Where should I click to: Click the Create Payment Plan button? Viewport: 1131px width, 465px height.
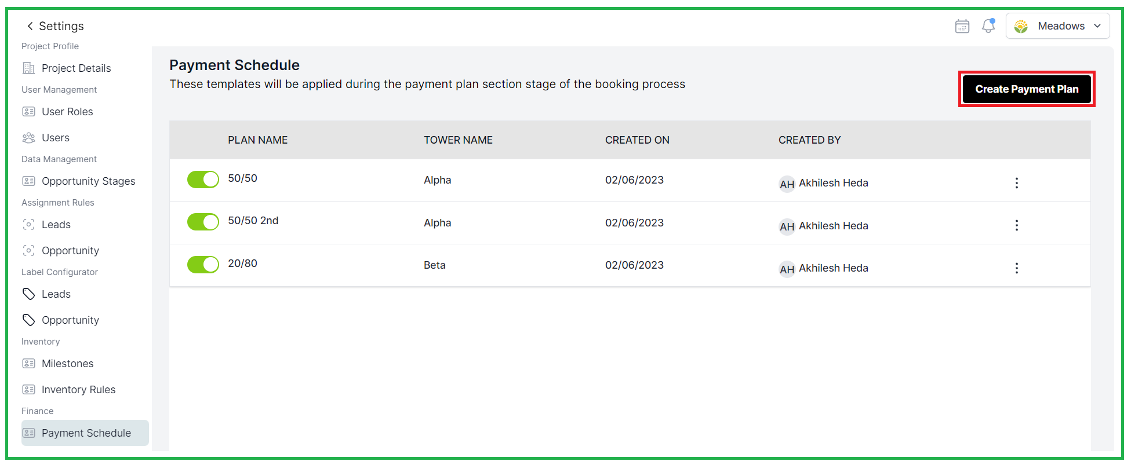1027,89
